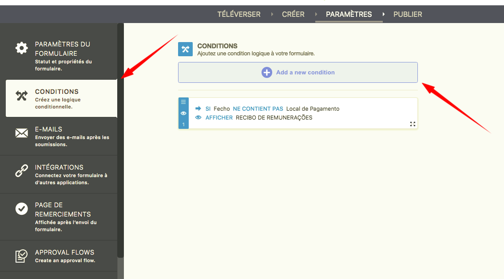Toggle the eye icon on condition 1 sidebar
The image size is (504, 279).
183,113
